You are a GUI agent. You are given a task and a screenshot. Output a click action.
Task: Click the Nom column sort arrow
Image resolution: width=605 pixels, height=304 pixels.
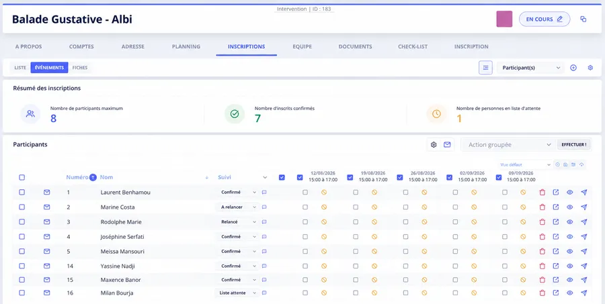(207, 178)
